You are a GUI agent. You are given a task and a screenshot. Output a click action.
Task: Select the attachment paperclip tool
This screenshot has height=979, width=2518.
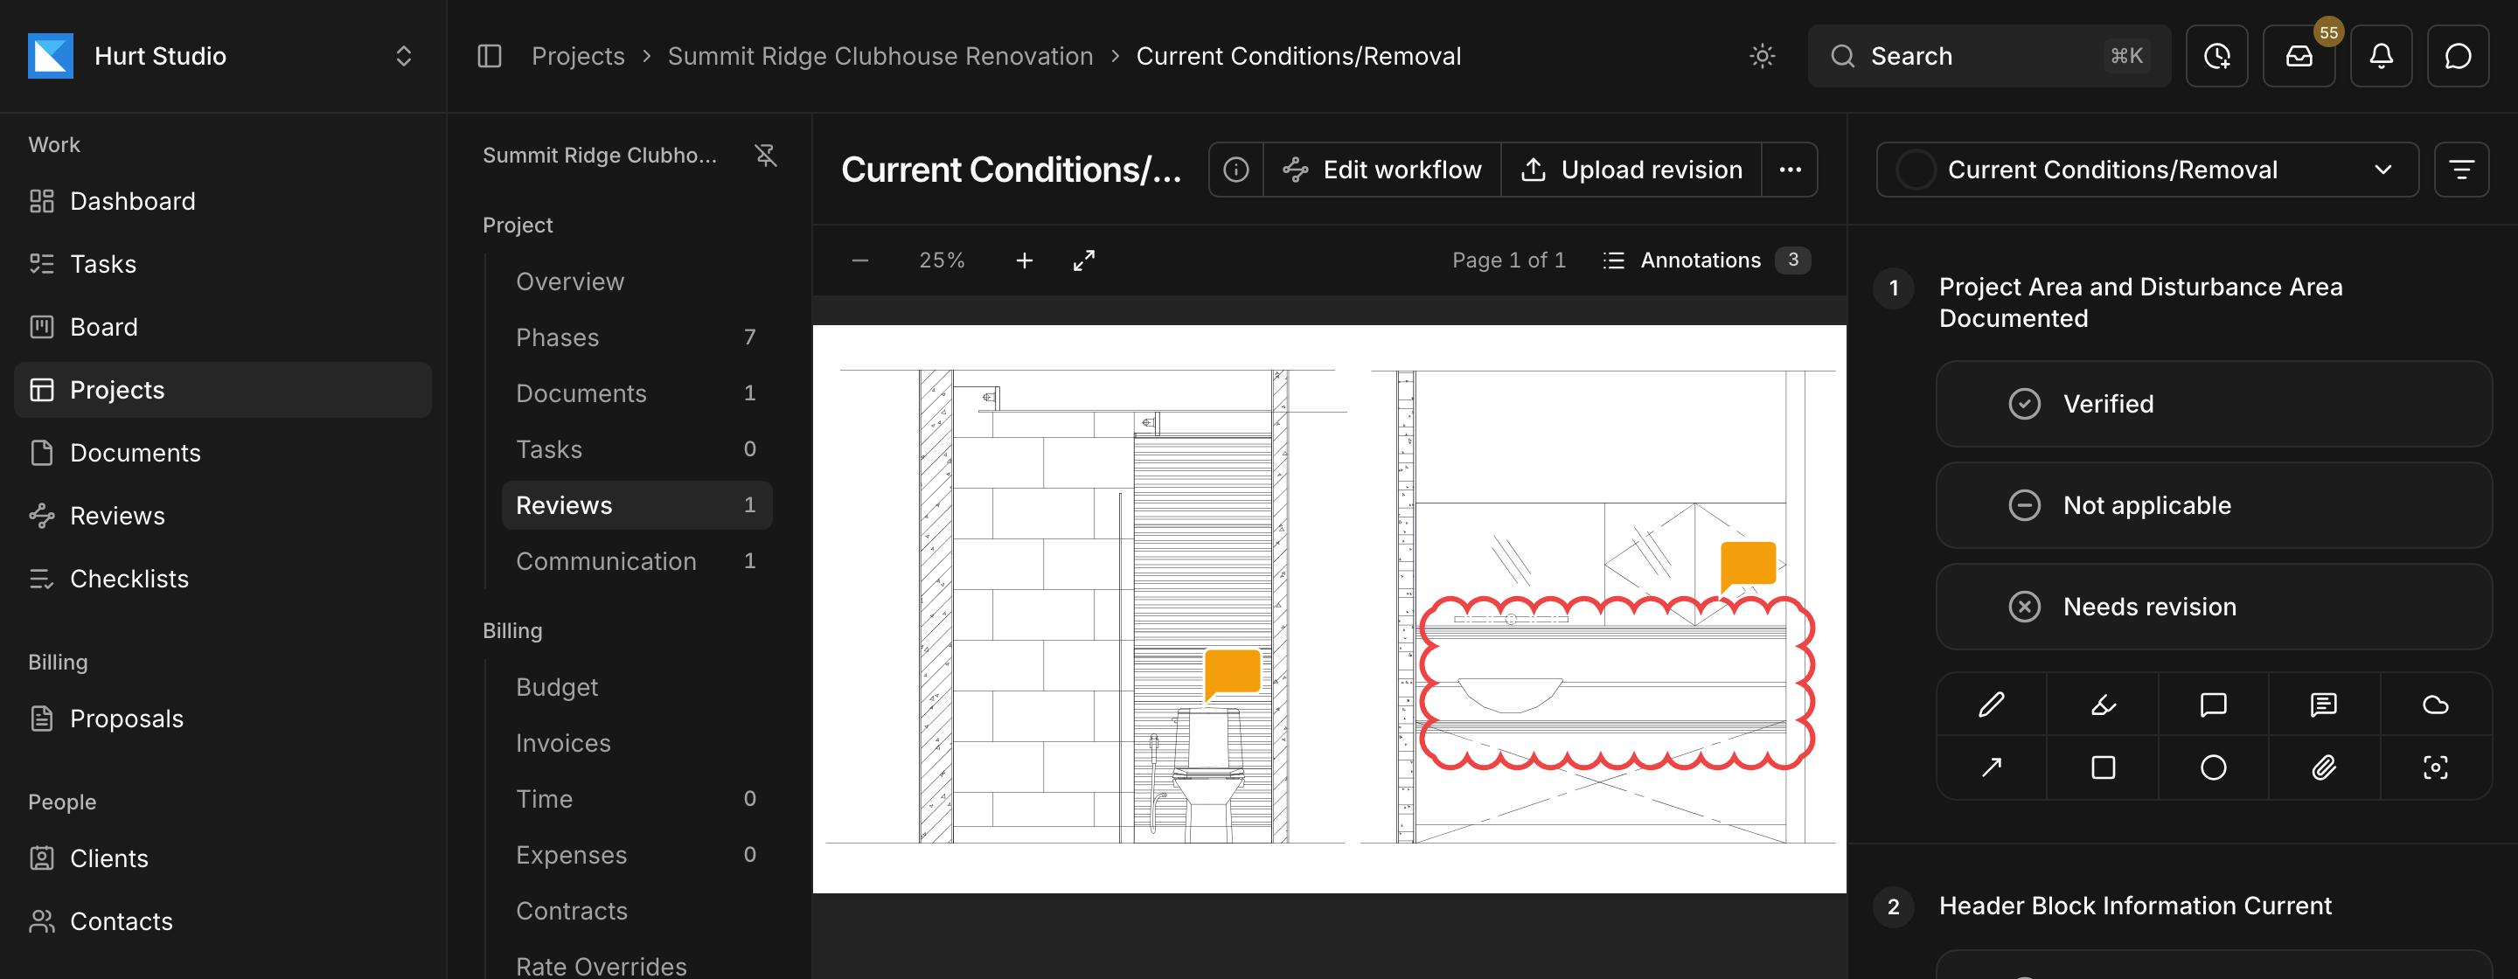click(2324, 767)
